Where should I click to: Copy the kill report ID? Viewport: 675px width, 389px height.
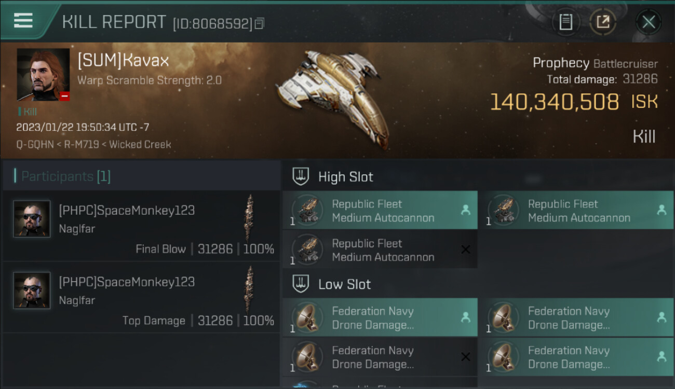tap(260, 23)
